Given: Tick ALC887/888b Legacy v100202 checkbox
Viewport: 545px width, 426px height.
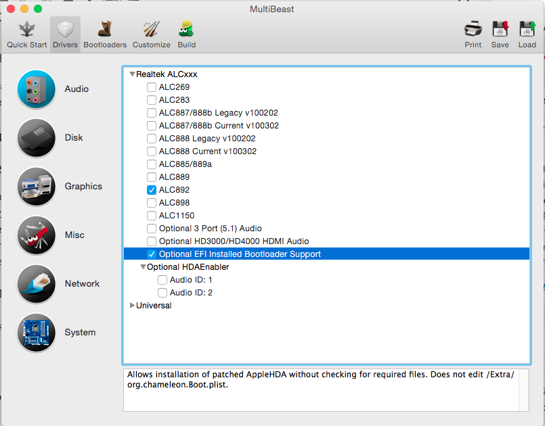Looking at the screenshot, I should 152,113.
